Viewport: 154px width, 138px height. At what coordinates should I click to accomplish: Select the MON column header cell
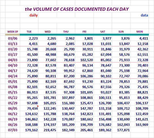pyautogui.click(x=140, y=32)
